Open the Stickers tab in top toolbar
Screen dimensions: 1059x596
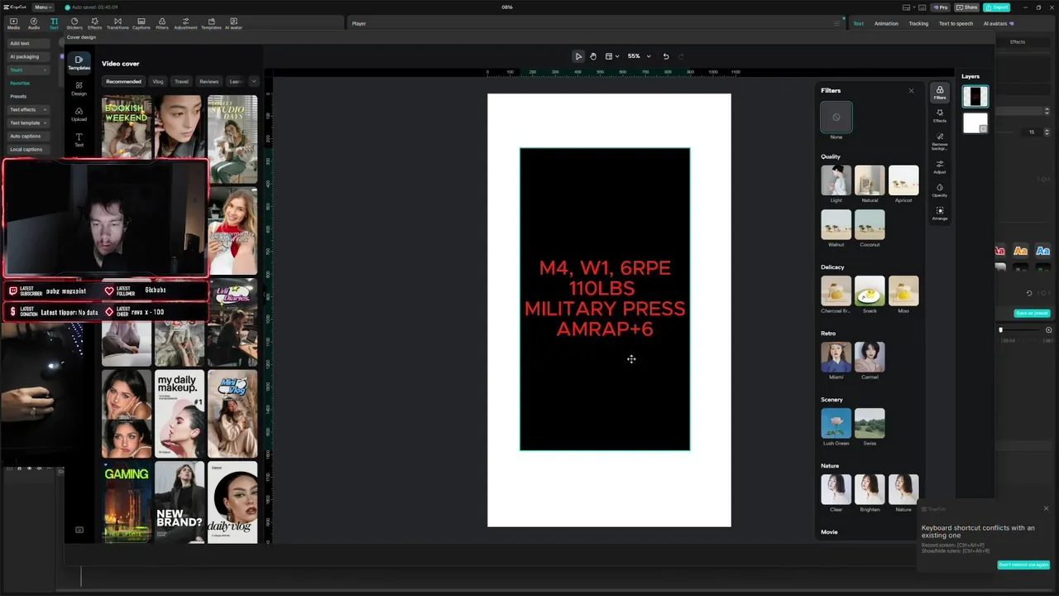(74, 23)
